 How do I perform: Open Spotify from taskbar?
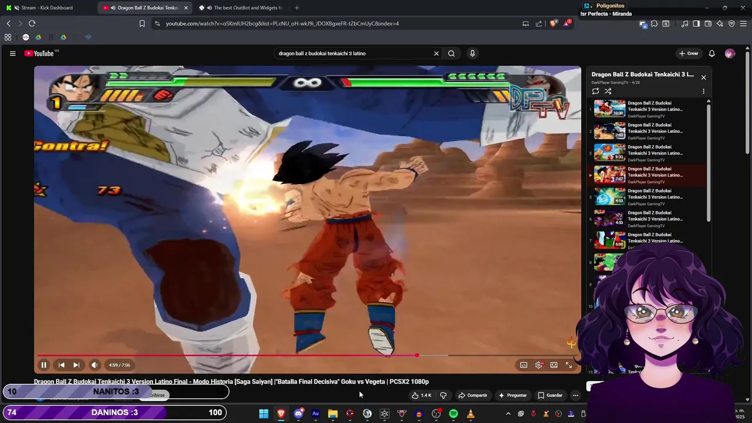[454, 414]
